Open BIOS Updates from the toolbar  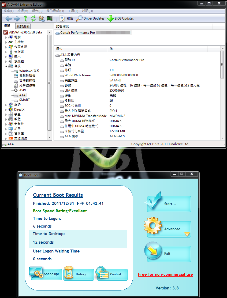tap(120, 18)
